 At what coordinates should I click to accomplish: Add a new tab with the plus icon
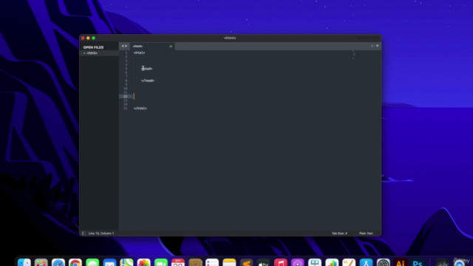click(x=372, y=46)
